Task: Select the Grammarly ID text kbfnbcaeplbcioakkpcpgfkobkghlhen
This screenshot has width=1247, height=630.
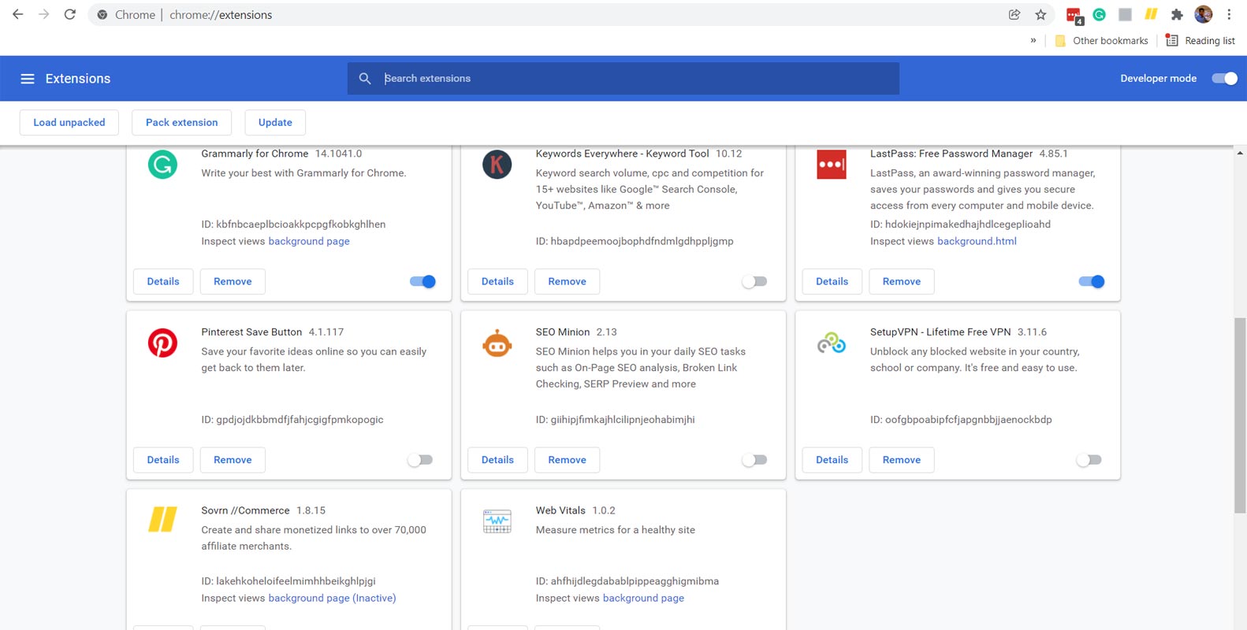Action: point(300,224)
